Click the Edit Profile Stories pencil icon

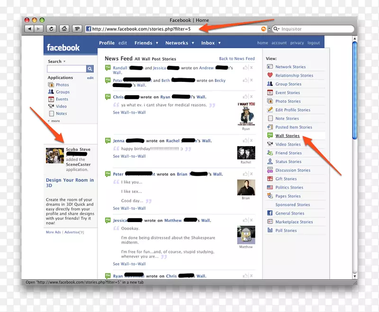pyautogui.click(x=270, y=110)
